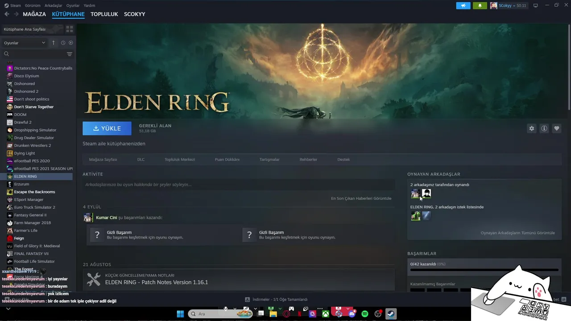
Task: Sort library list with the up arrow icon
Action: click(54, 43)
